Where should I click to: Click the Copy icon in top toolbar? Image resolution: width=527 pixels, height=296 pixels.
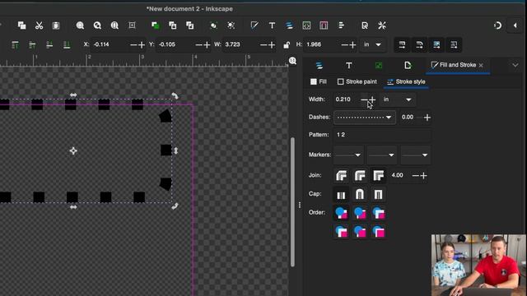[22, 25]
